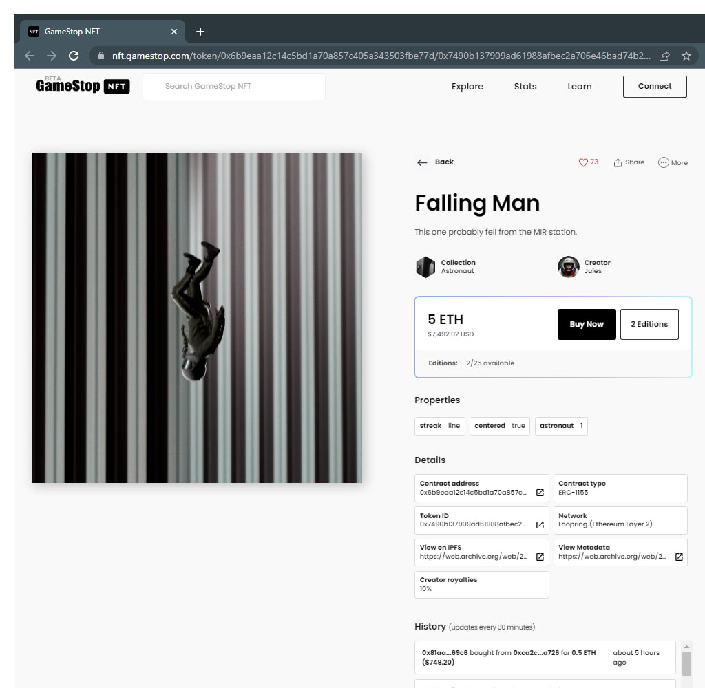The width and height of the screenshot is (705, 688).
Task: Click the Connect wallet button
Action: [655, 87]
